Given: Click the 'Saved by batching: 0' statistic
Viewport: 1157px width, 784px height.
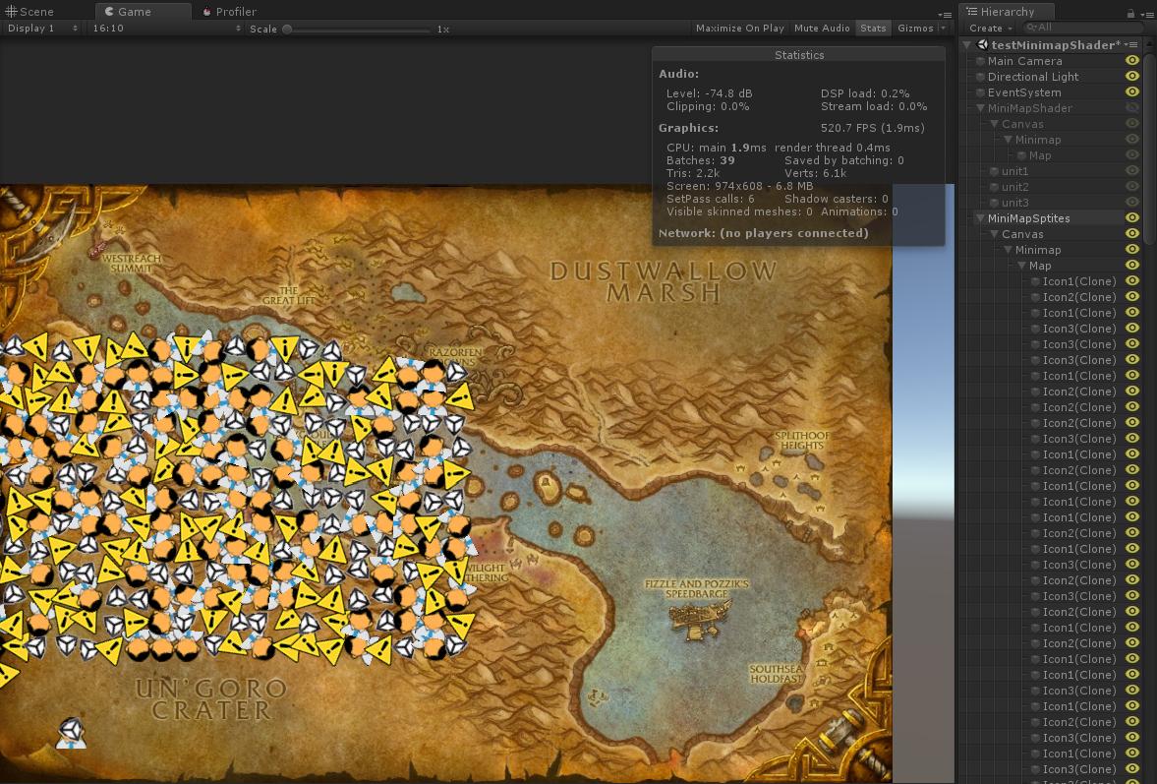Looking at the screenshot, I should [x=844, y=160].
